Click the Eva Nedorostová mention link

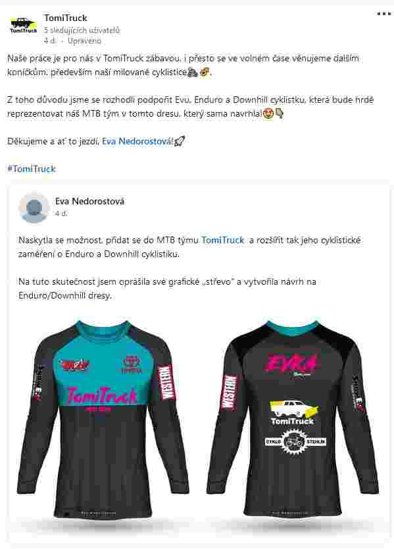point(137,142)
